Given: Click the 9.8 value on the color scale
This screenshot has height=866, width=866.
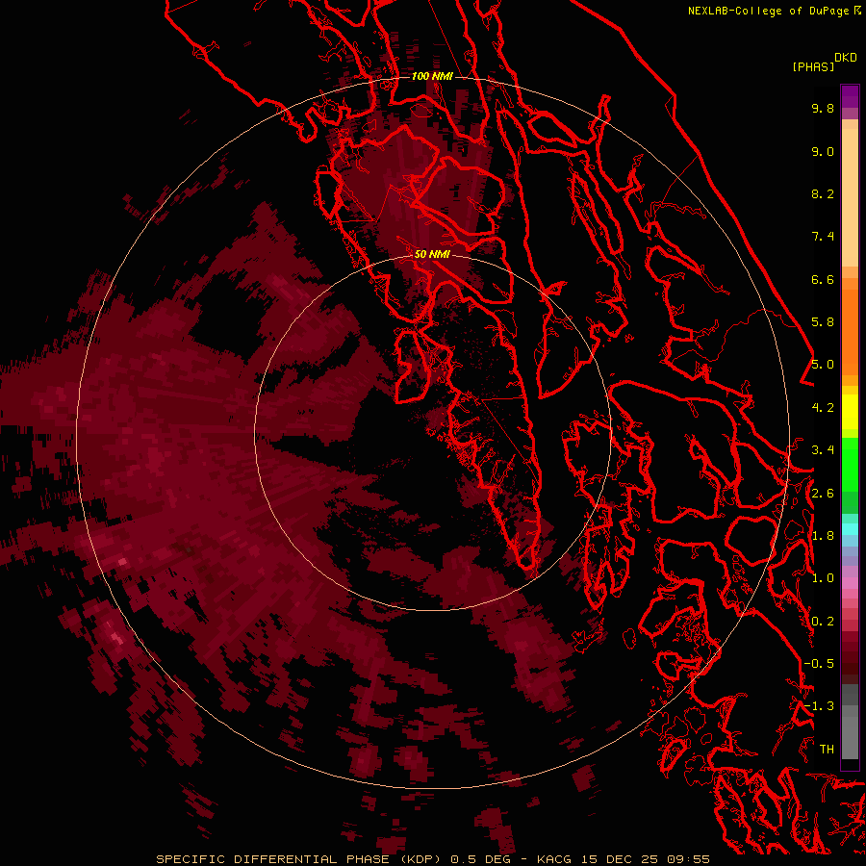Looking at the screenshot, I should click(x=823, y=108).
